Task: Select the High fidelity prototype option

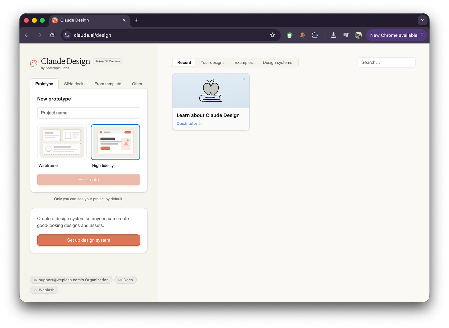Action: (x=115, y=142)
